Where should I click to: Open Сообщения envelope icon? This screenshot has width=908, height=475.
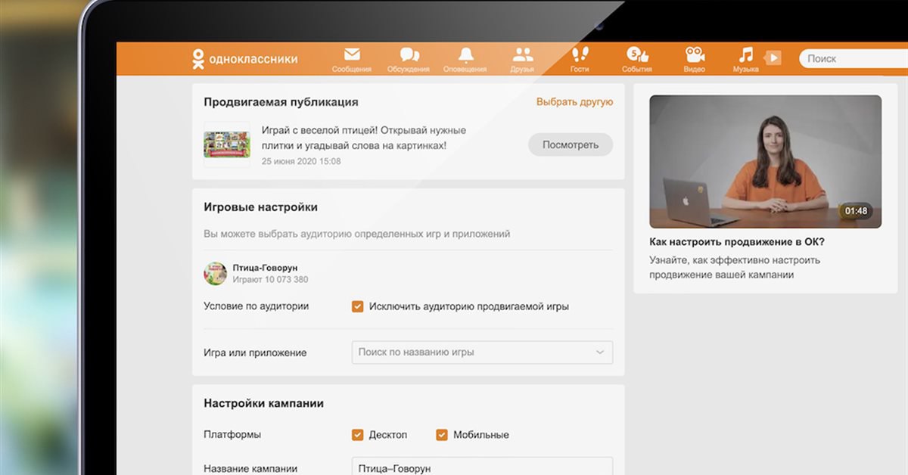coord(352,54)
